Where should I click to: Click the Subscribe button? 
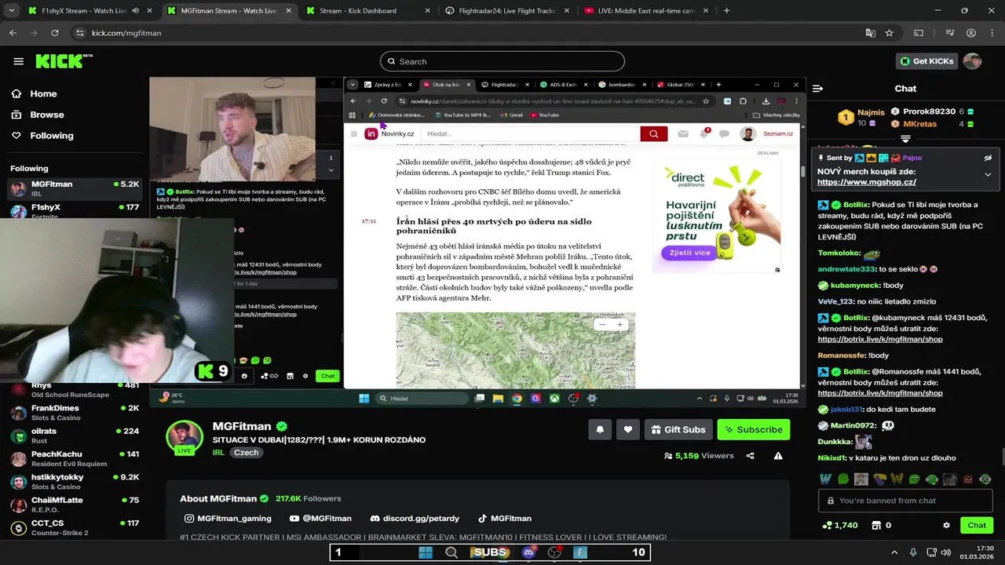pyautogui.click(x=753, y=429)
